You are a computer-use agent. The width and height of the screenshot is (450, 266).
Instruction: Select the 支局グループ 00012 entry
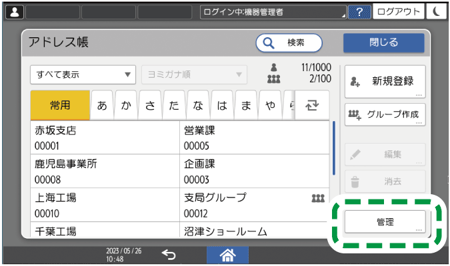tap(254, 205)
